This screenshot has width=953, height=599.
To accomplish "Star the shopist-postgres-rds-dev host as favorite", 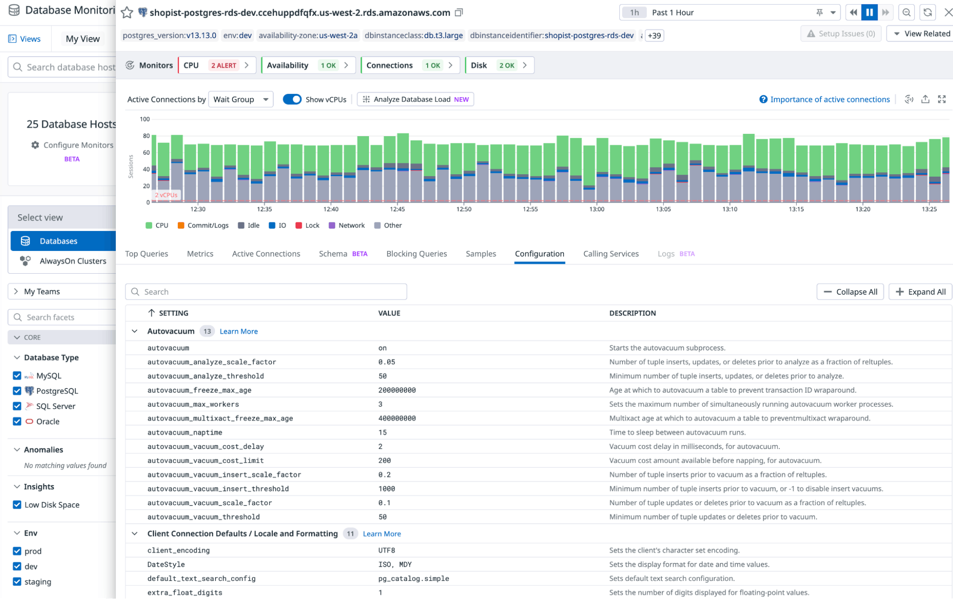I will 126,12.
